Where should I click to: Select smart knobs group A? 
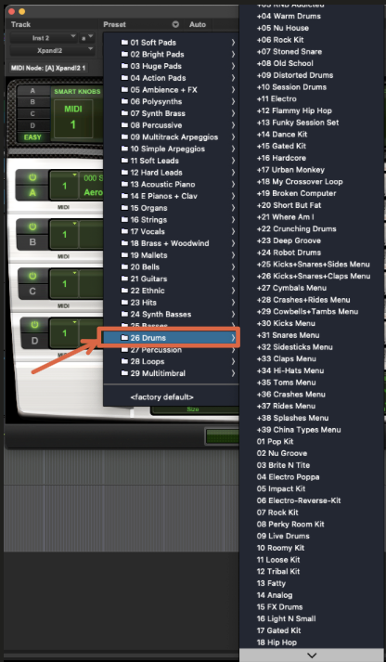32,91
